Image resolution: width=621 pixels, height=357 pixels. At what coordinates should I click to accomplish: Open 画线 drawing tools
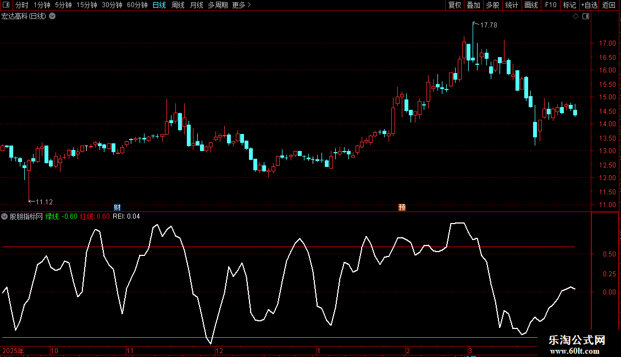pyautogui.click(x=531, y=5)
